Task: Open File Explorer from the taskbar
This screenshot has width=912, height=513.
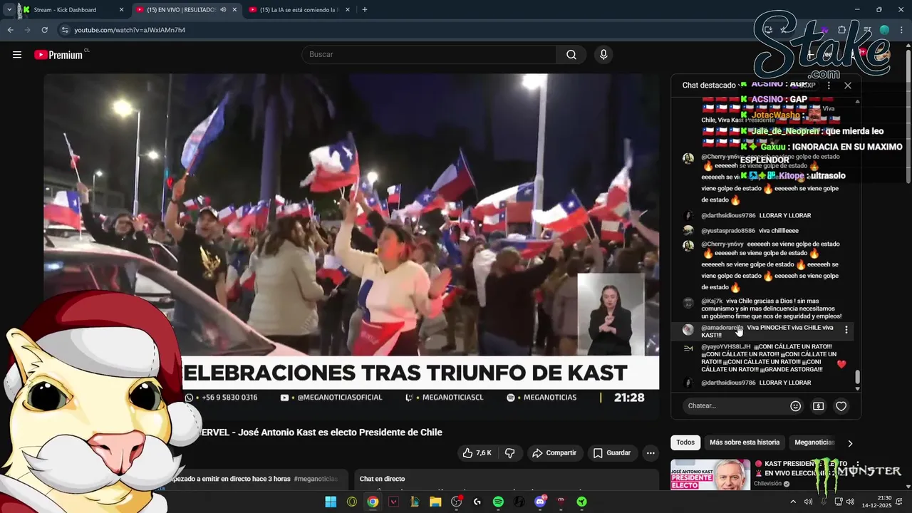Action: click(435, 502)
